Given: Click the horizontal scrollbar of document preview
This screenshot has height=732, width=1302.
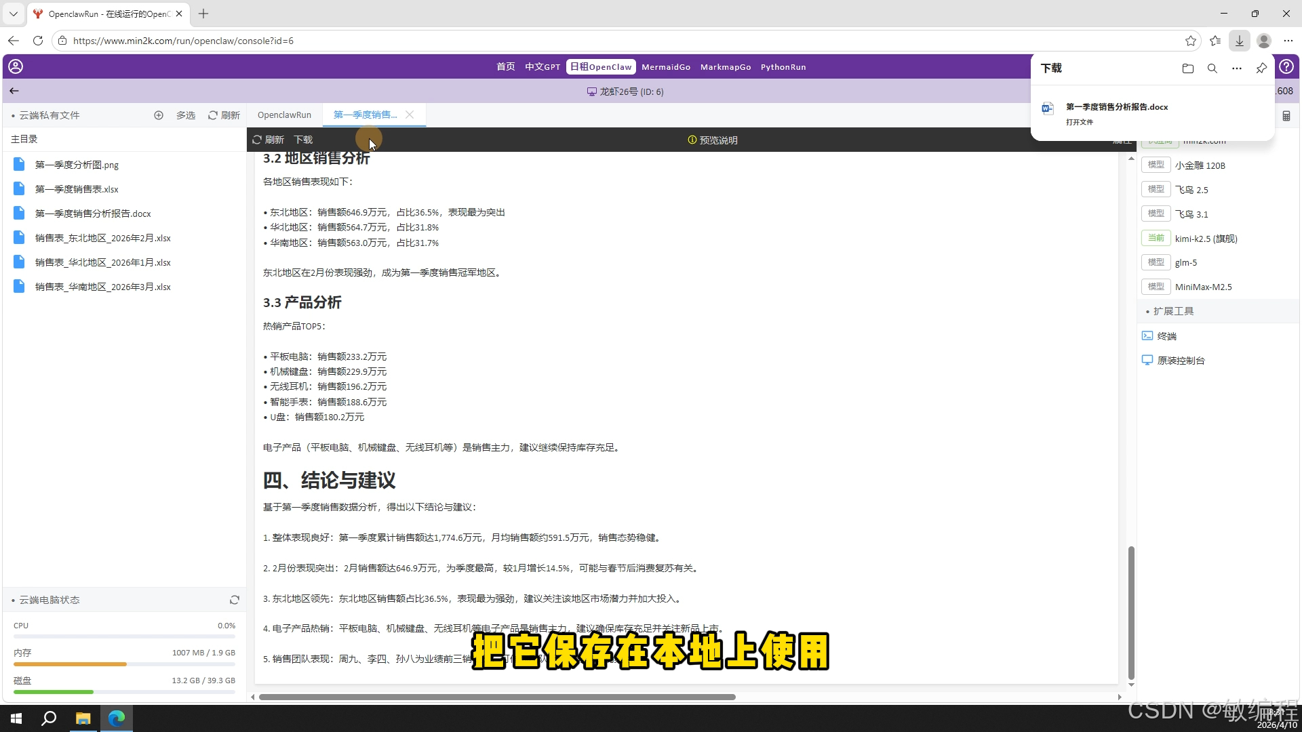Looking at the screenshot, I should coord(496,697).
